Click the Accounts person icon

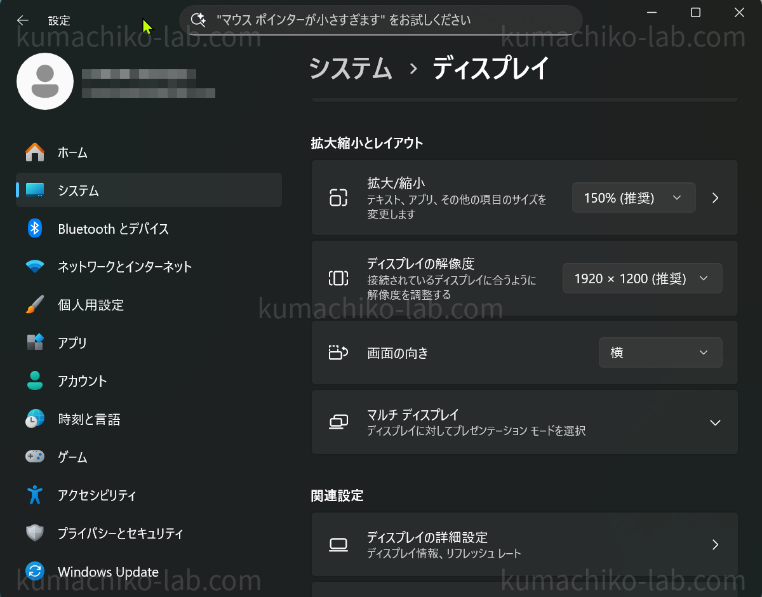click(35, 381)
